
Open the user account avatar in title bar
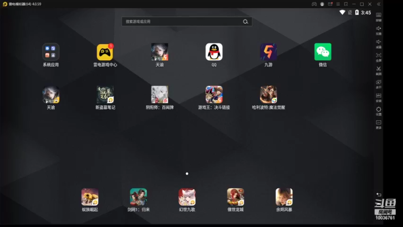(322, 4)
